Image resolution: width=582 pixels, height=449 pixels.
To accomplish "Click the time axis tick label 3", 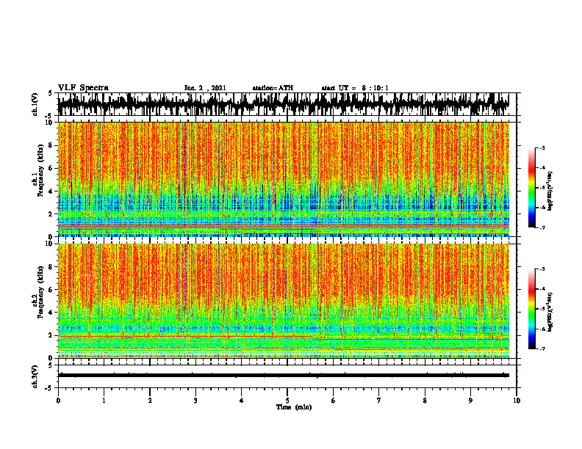I will (195, 401).
